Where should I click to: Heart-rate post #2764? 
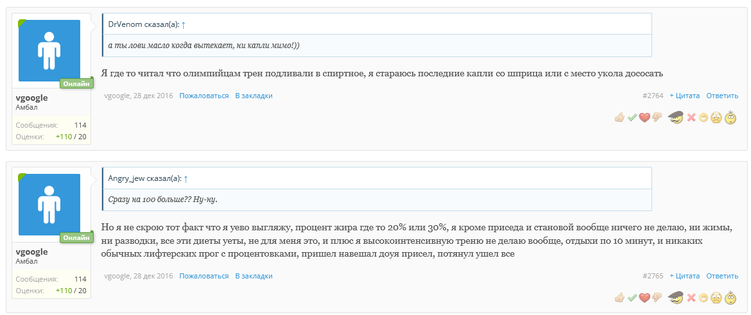tap(644, 117)
